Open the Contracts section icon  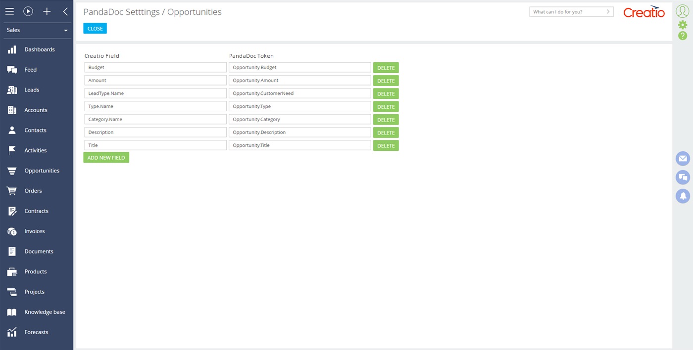pyautogui.click(x=12, y=211)
